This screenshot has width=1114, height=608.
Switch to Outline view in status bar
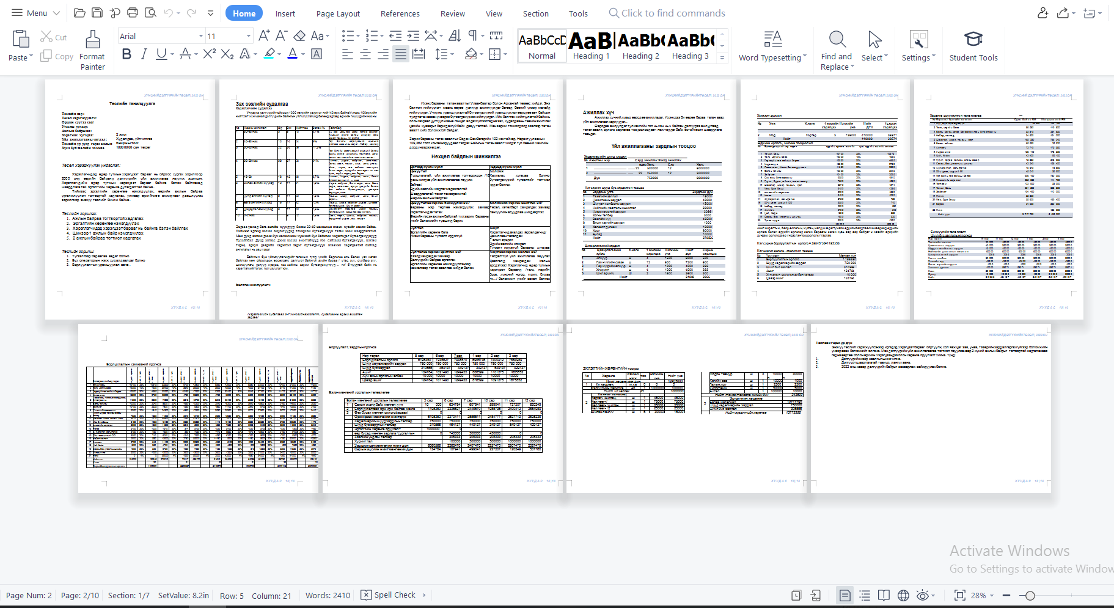[x=865, y=595]
